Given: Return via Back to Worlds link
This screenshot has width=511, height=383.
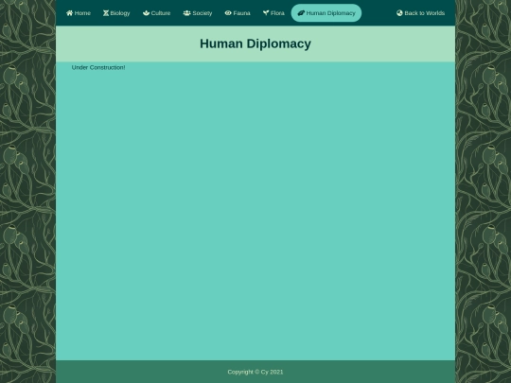Looking at the screenshot, I should (x=420, y=13).
